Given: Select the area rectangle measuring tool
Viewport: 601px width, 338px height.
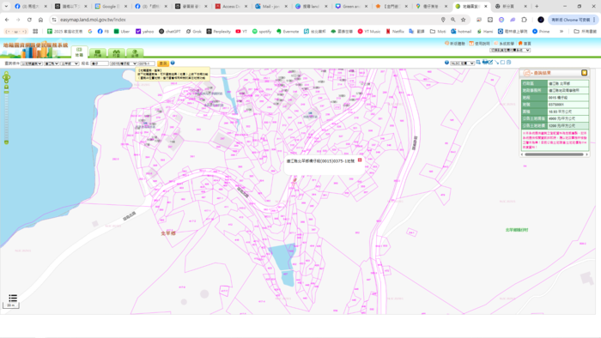Looking at the screenshot, I should (x=502, y=63).
